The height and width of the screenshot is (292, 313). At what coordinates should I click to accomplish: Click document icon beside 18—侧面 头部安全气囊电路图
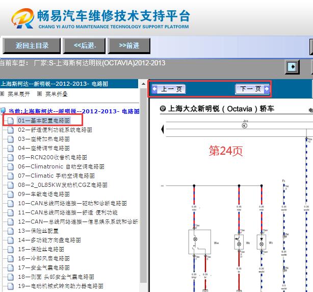click(11, 277)
